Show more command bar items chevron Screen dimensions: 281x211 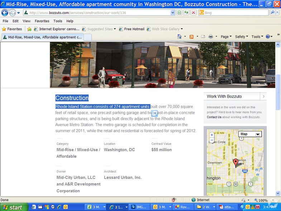pos(278,34)
